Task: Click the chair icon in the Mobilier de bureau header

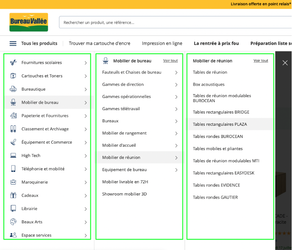Action: 105,61
